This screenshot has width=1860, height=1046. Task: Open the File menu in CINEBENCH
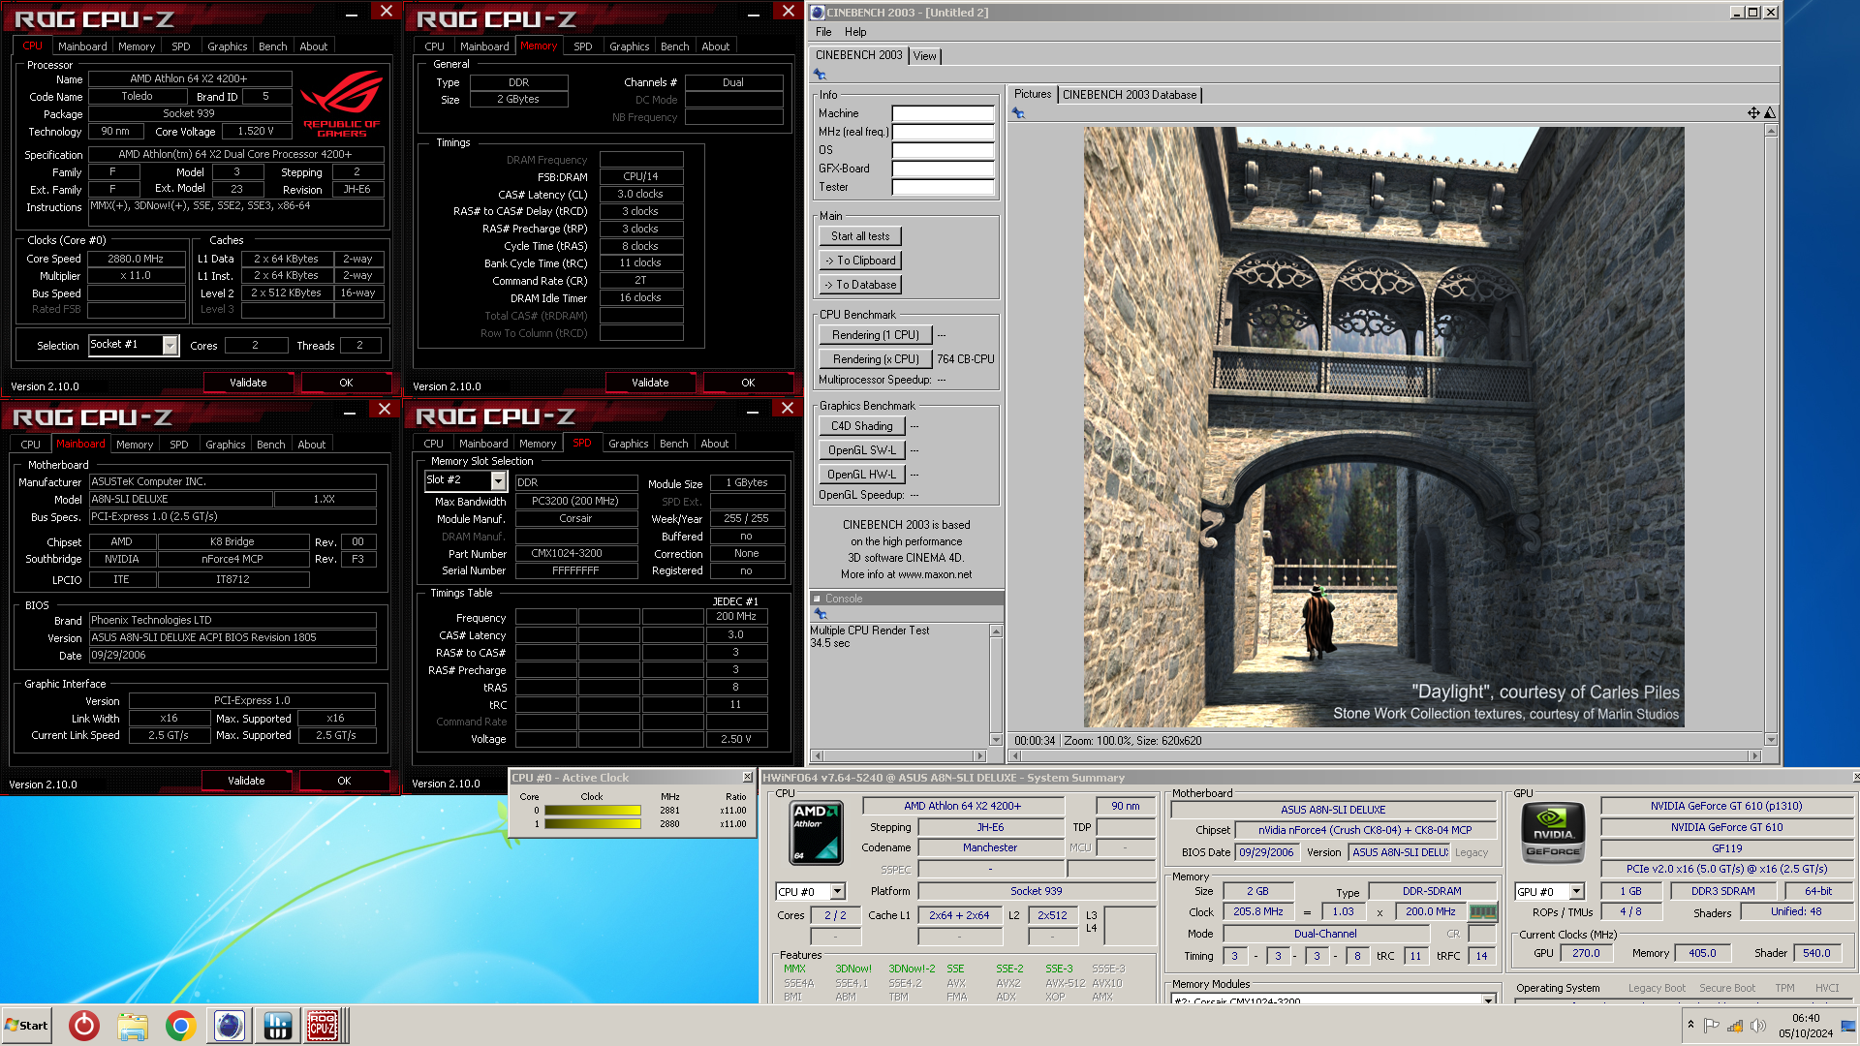(x=823, y=32)
